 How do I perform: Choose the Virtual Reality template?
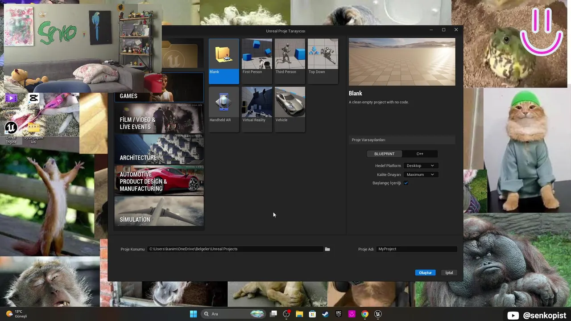click(257, 109)
